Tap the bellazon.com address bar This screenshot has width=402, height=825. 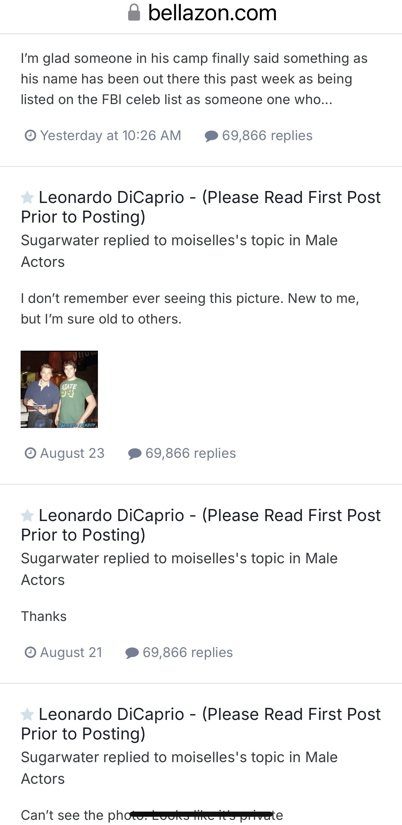click(212, 13)
